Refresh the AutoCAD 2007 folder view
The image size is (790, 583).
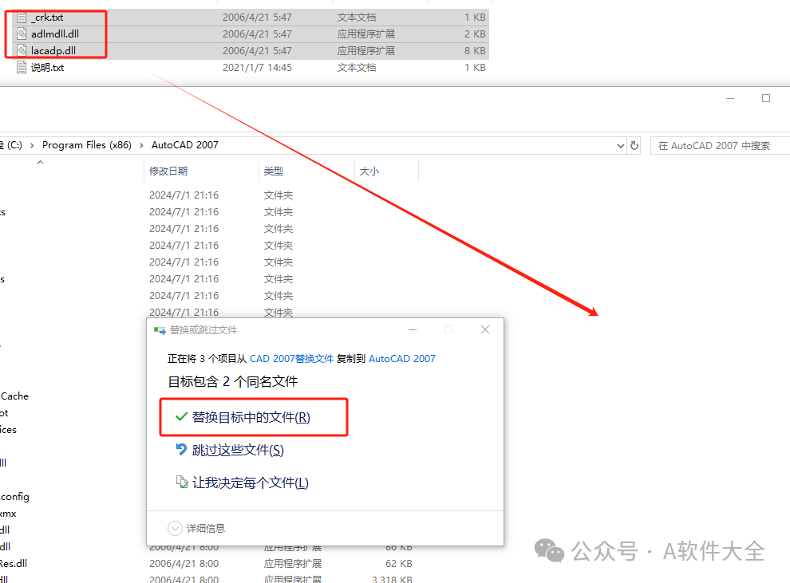click(634, 145)
